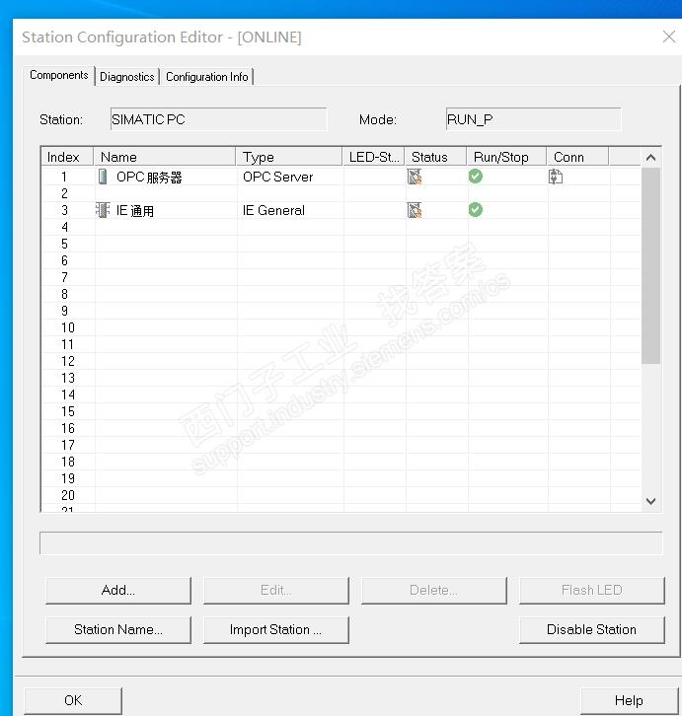Click the IE General module icon in row 3
682x716 pixels.
click(x=104, y=210)
